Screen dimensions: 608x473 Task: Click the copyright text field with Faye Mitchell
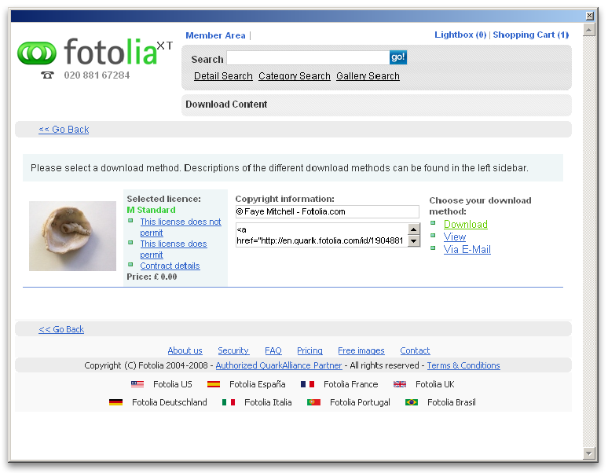(328, 211)
